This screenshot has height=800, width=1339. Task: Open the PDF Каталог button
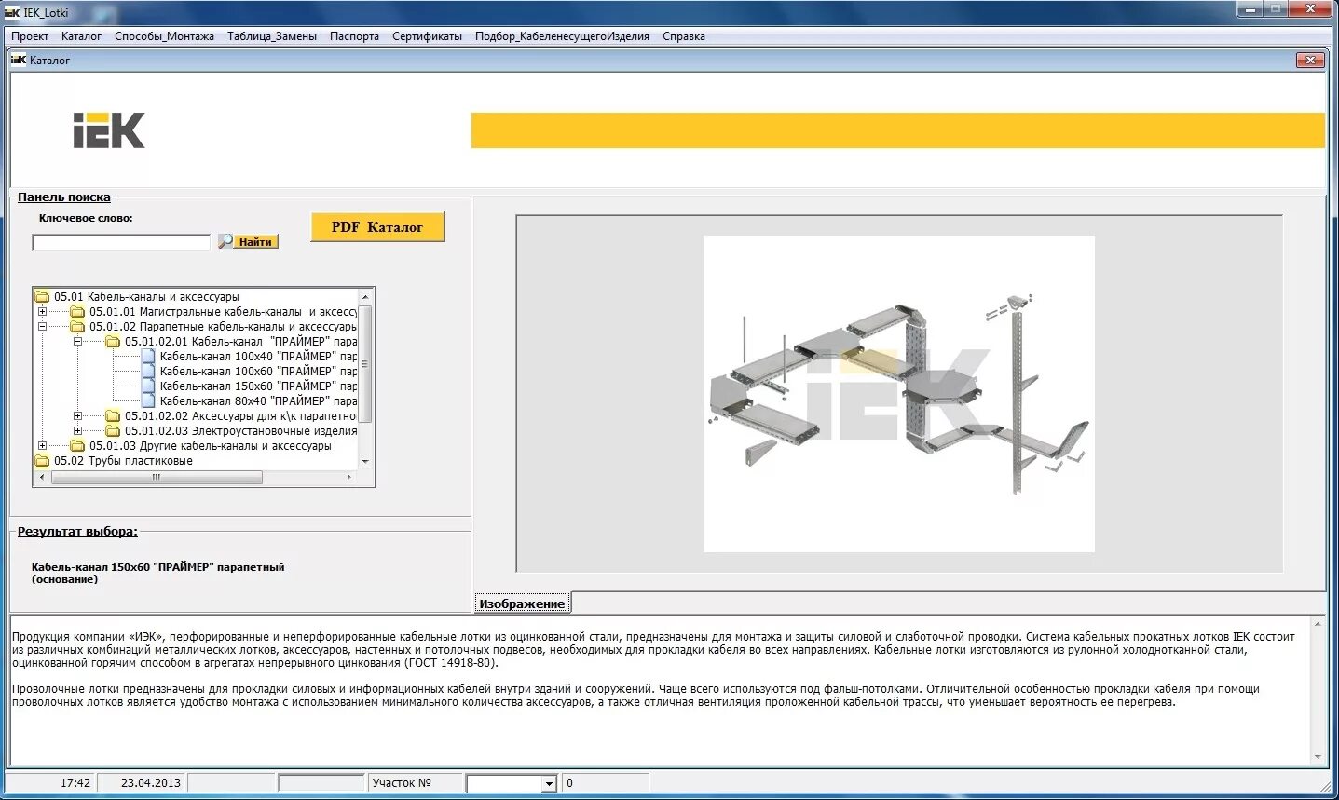tap(377, 227)
